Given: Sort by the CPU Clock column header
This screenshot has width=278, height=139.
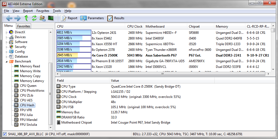Looking at the screenshot, I should click(x=134, y=27).
